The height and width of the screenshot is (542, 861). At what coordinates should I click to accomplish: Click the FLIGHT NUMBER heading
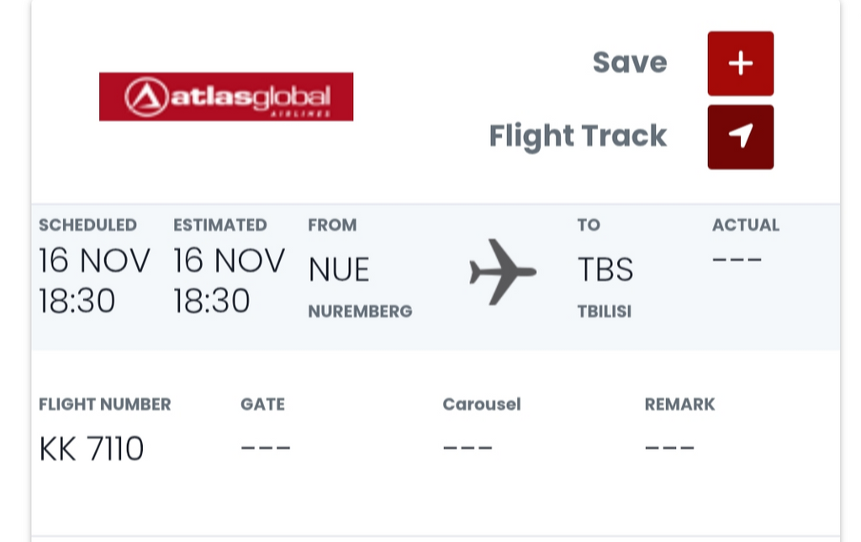[105, 404]
